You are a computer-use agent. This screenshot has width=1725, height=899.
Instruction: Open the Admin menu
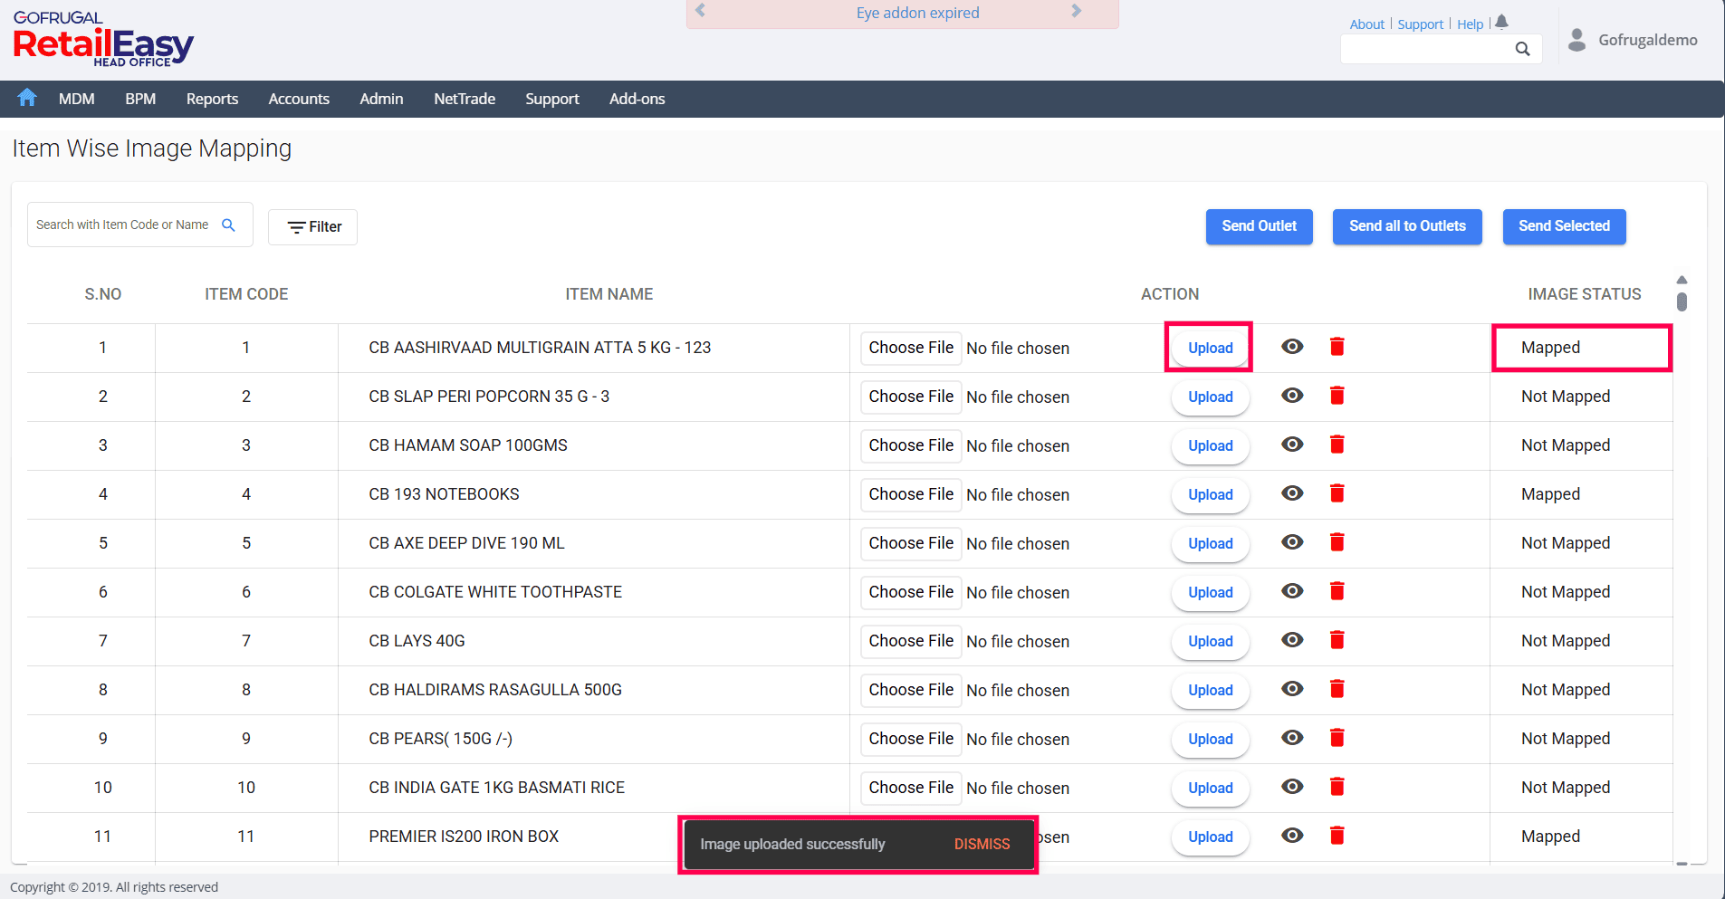381,99
